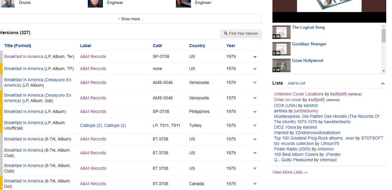The image size is (392, 190).
Task: Click the Find Your Version button
Action: coord(241,34)
